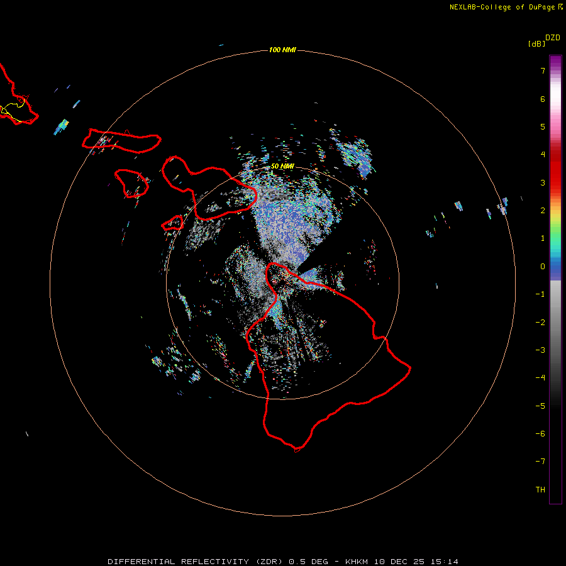The width and height of the screenshot is (566, 566).
Task: Click the 0 value on color scale
Action: 543,267
